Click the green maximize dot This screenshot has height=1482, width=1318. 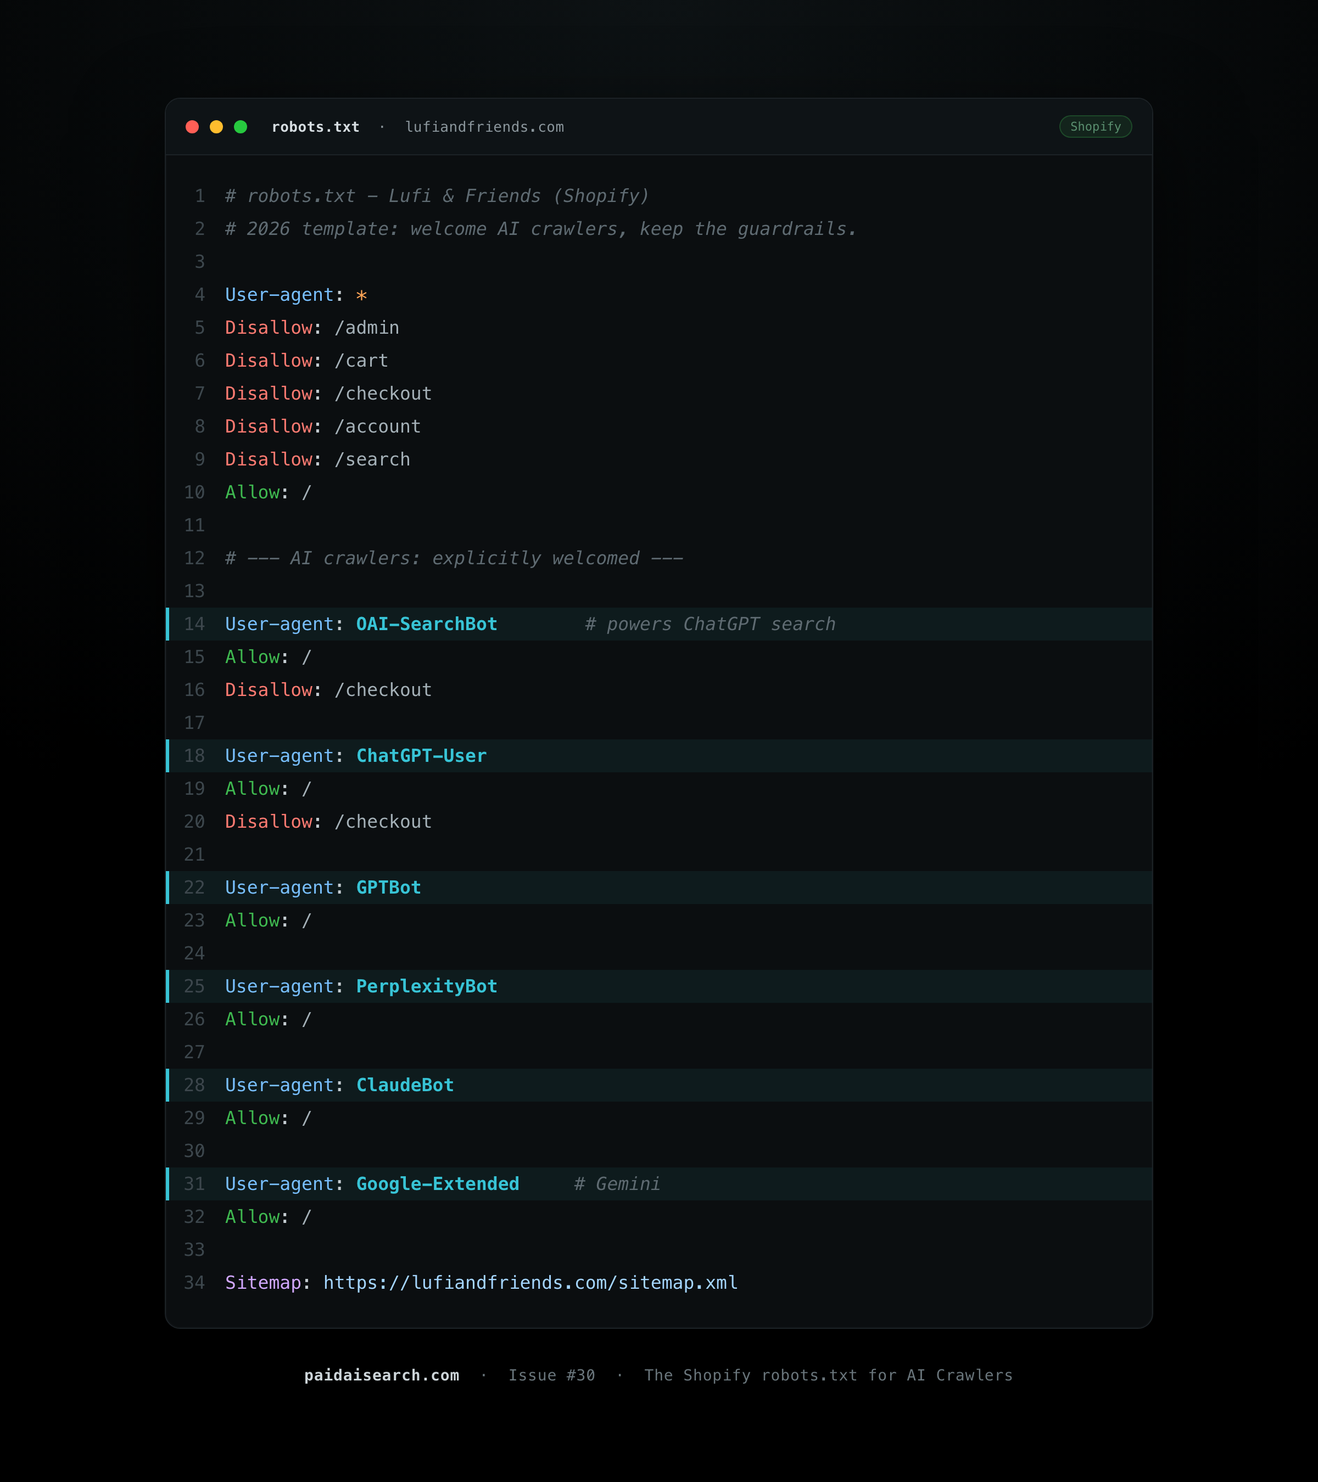click(241, 127)
